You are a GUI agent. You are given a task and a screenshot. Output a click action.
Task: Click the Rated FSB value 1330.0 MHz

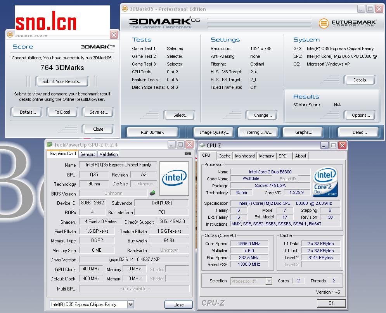(249, 264)
